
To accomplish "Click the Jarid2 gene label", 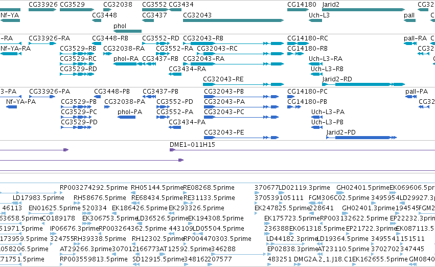I will pyautogui.click(x=331, y=5).
